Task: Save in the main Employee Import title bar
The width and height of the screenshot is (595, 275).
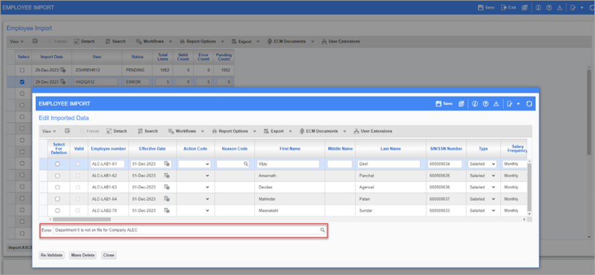Action: (x=486, y=7)
